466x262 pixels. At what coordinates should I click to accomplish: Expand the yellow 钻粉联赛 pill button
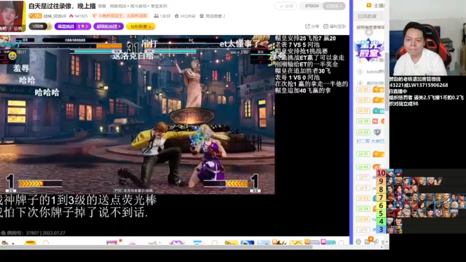click(140, 26)
